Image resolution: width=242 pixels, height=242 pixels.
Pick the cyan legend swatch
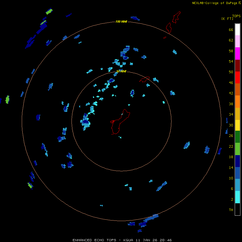pos(237,197)
